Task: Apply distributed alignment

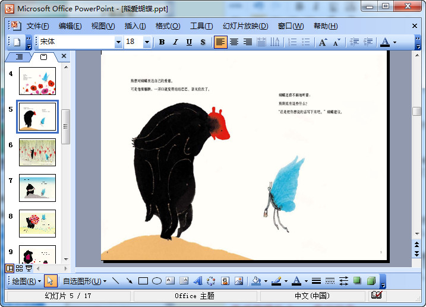Action: tap(261, 42)
